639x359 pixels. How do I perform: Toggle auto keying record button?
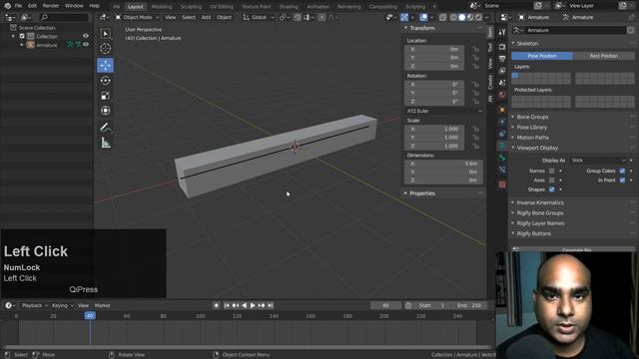click(x=216, y=305)
